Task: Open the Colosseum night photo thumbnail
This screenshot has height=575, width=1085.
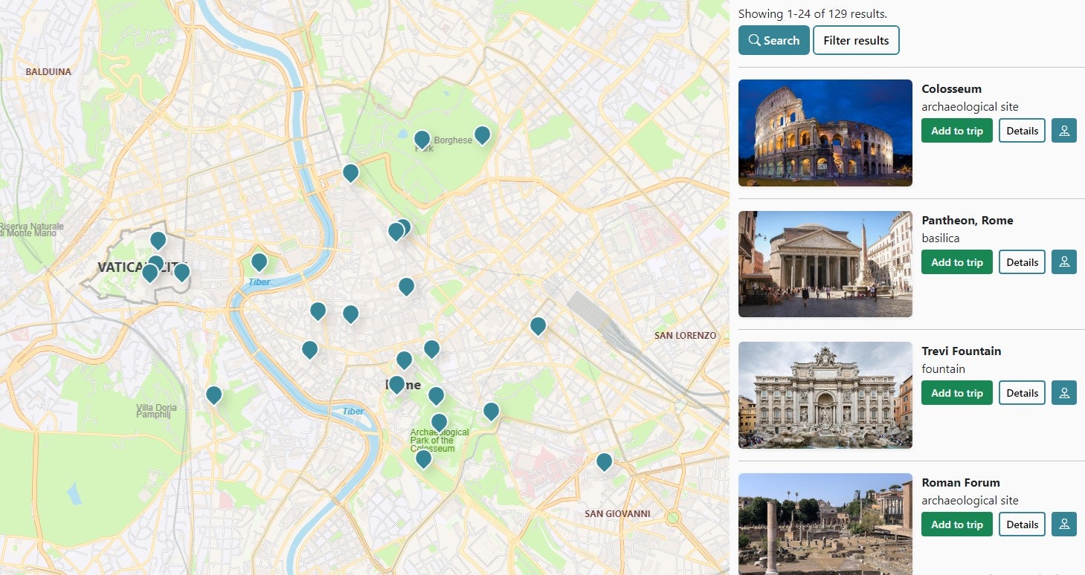Action: (x=825, y=133)
